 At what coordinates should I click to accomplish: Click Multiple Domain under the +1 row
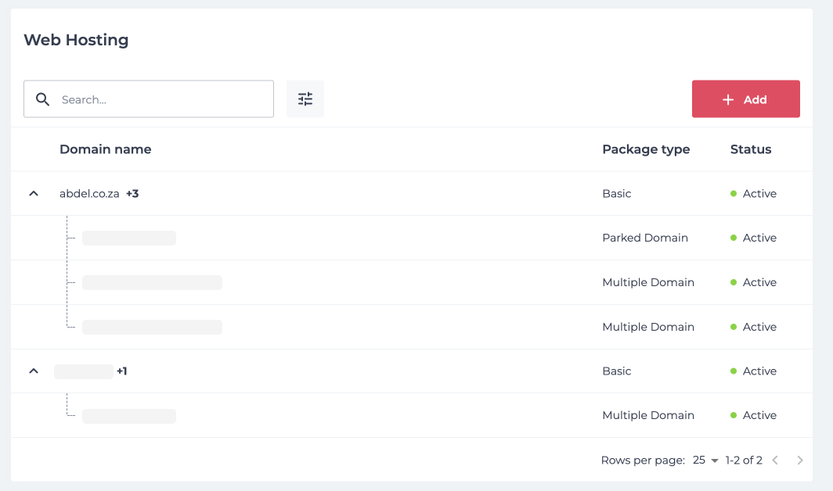(648, 415)
